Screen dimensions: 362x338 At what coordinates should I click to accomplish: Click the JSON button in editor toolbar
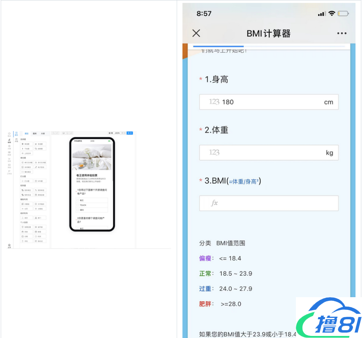pos(117,133)
